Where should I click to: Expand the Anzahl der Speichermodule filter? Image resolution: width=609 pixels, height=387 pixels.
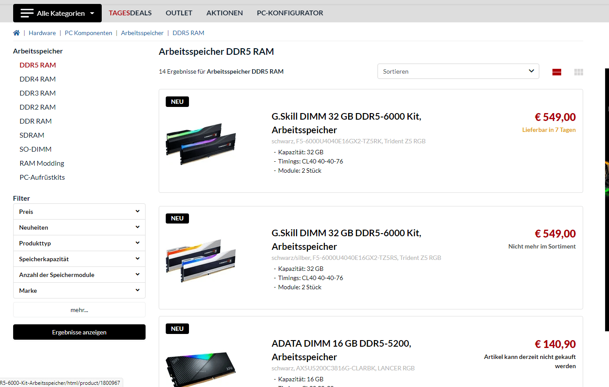pos(79,275)
